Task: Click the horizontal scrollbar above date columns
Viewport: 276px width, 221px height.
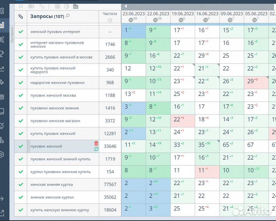Action: 196,6
